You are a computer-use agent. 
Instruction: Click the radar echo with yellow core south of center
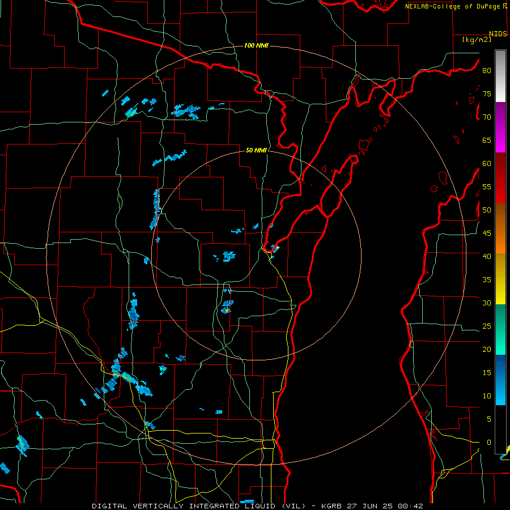coord(227,307)
